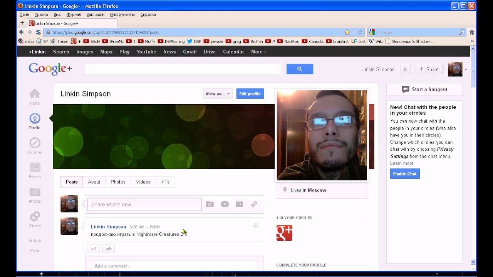Switch to the Photos profile tab
Screen dimensions: 493x277
118,182
